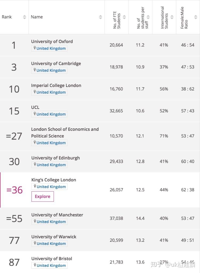
Task: Click the Rank column header label
Action: tap(7, 17)
